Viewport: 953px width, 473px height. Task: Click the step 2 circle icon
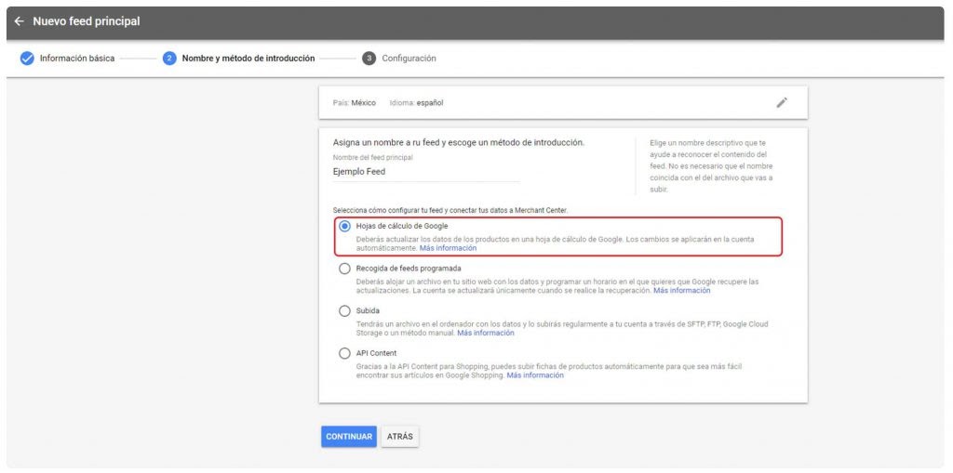[169, 59]
